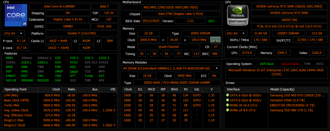
Task: Select the KINGSTON SNV3S4000G [4 TB] drive
Action: pos(276,105)
